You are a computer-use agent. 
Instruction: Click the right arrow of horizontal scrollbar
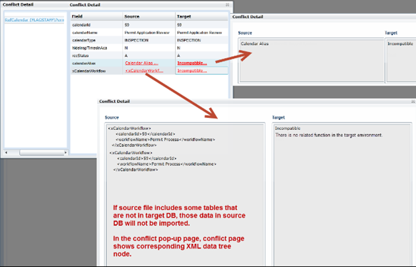click(x=63, y=152)
